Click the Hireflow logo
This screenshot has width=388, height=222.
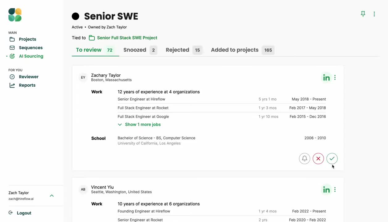click(x=15, y=14)
